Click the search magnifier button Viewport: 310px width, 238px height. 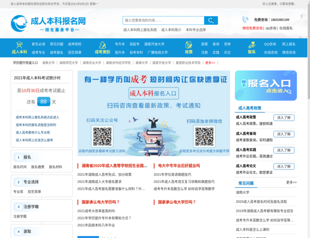pyautogui.click(x=211, y=20)
